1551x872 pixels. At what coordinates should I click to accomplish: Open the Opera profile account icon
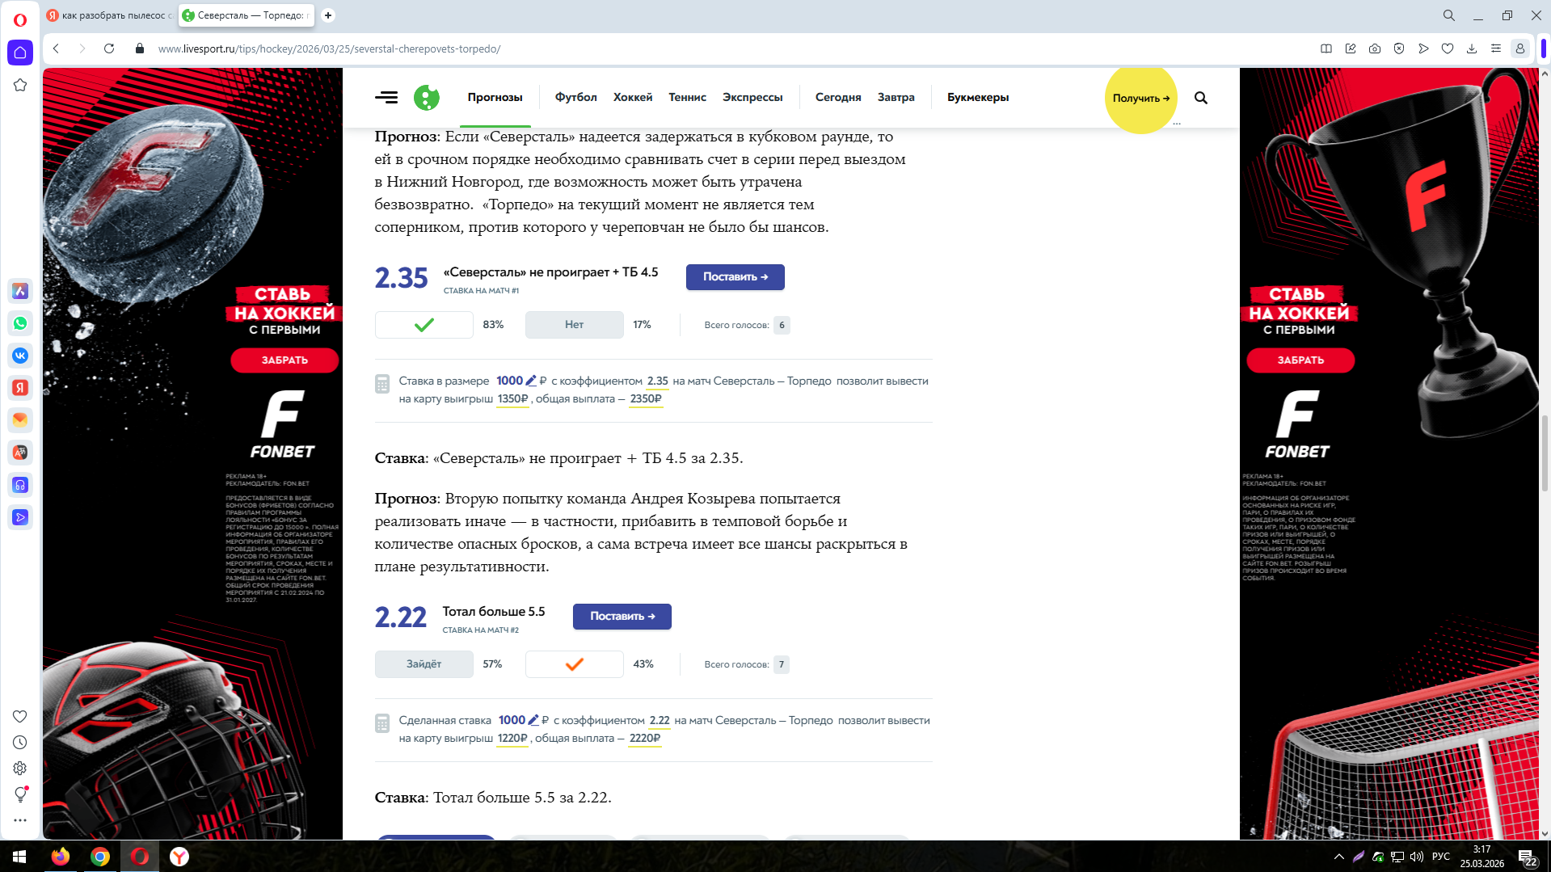[x=1520, y=48]
